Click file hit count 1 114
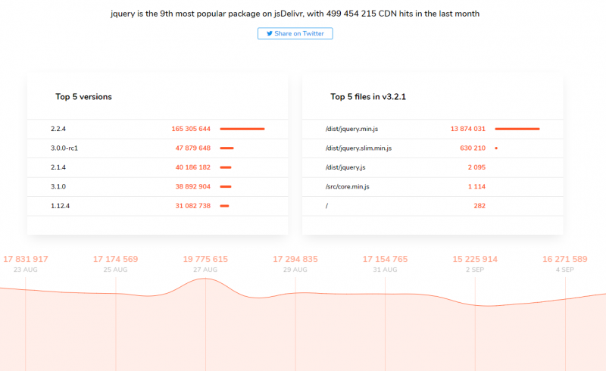The width and height of the screenshot is (606, 371). pyautogui.click(x=476, y=187)
